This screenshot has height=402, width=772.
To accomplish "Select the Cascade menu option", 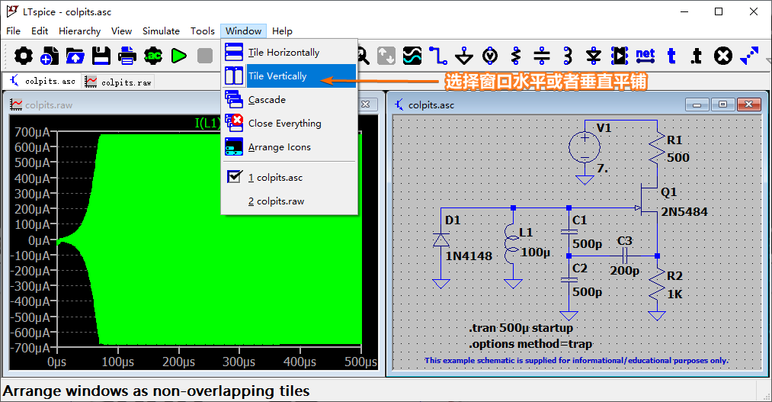I will click(267, 100).
